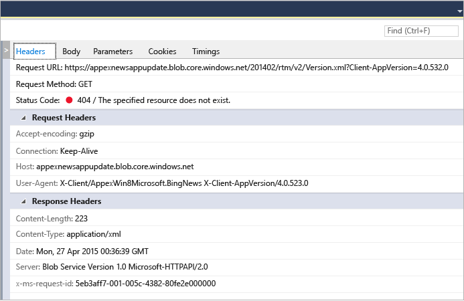Select the User-Agent header row
The width and height of the screenshot is (464, 301).
click(237, 183)
